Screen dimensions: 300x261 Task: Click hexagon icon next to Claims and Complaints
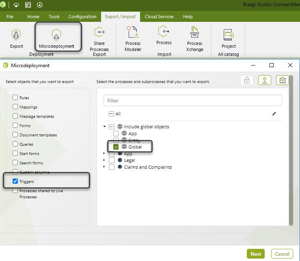point(120,167)
